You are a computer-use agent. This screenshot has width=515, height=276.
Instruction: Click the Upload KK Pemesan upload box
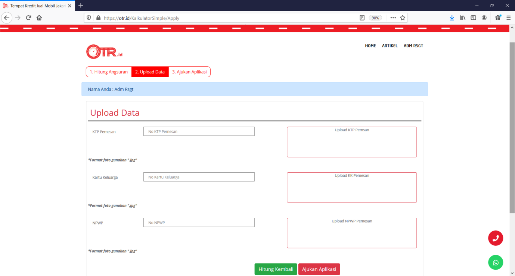click(x=351, y=187)
